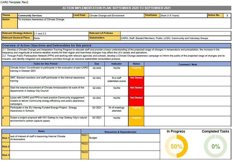Click the yellow task number 6 cell

pyautogui.click(x=6, y=121)
